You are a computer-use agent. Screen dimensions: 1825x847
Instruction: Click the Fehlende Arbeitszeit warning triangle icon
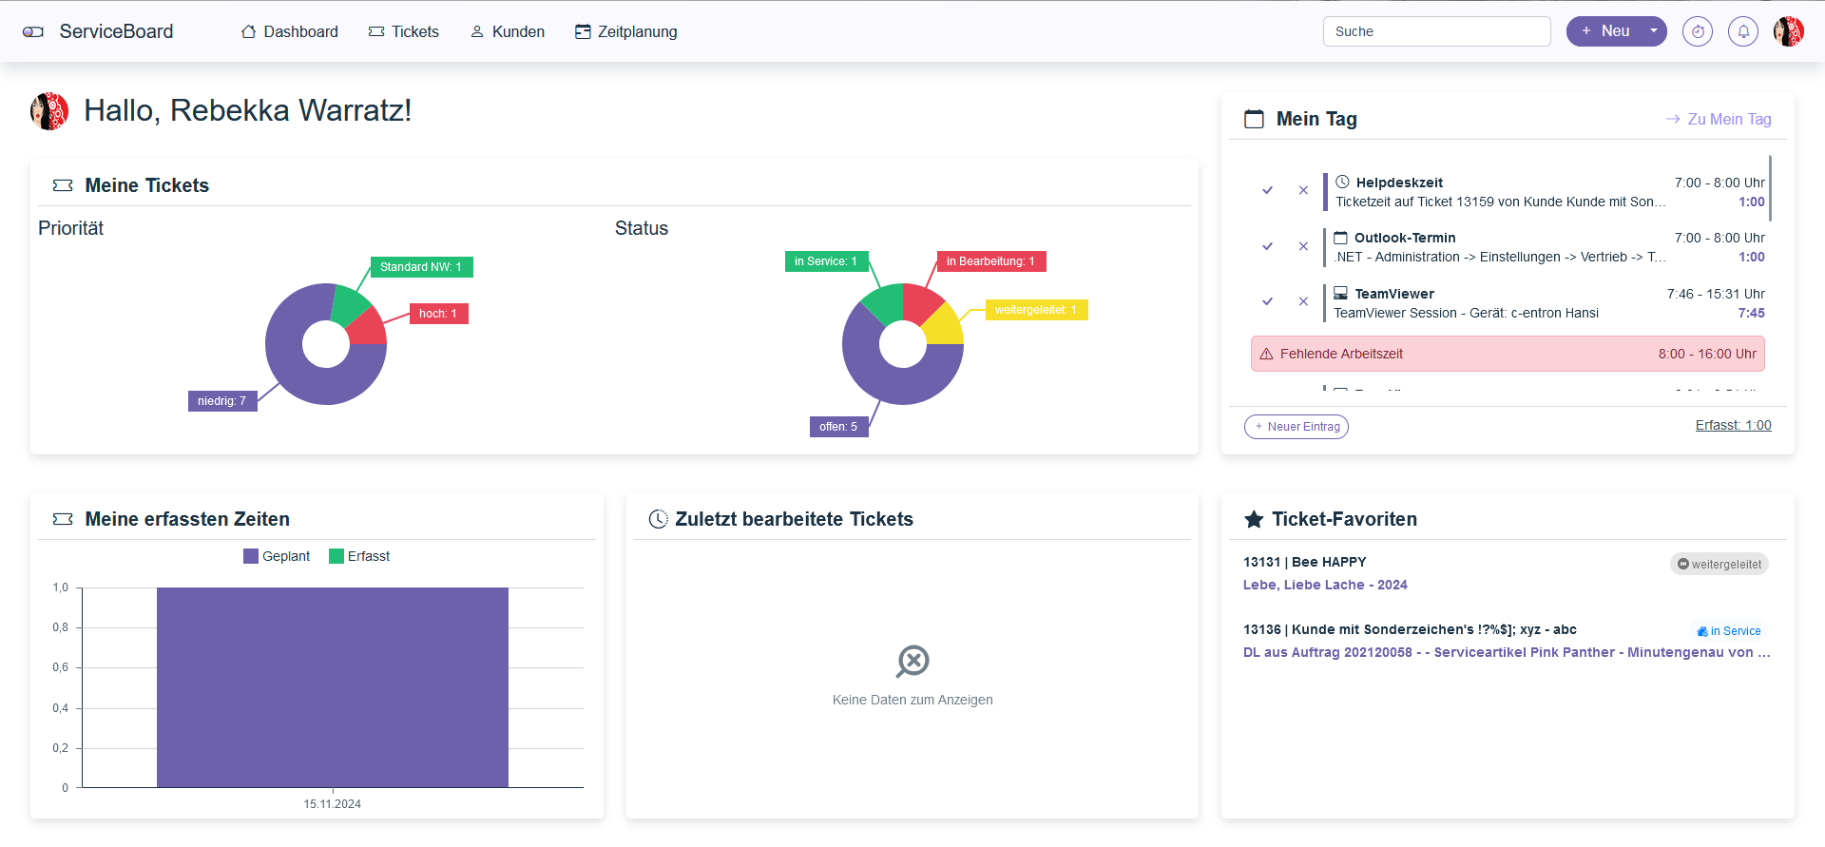point(1266,354)
